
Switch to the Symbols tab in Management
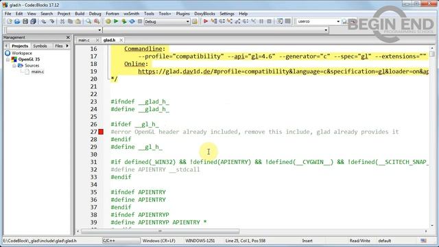(40, 46)
